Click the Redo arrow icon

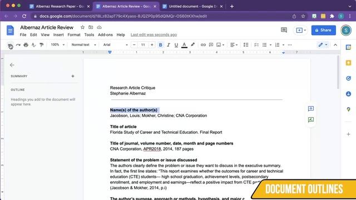point(18,45)
